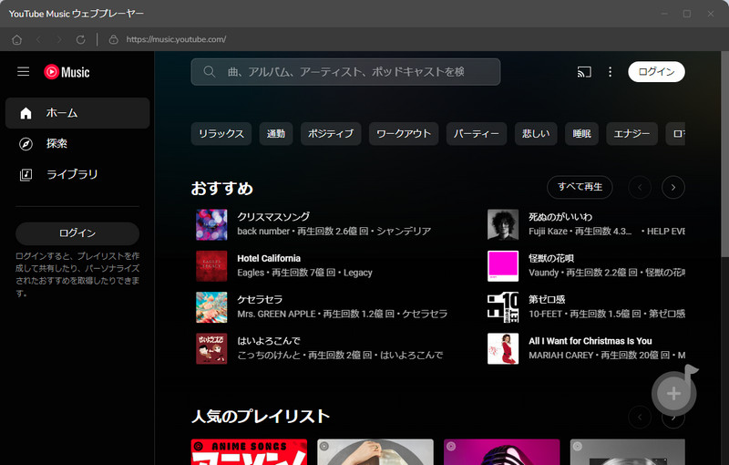
Task: Play the はいよろこんで album thumbnail
Action: click(211, 348)
